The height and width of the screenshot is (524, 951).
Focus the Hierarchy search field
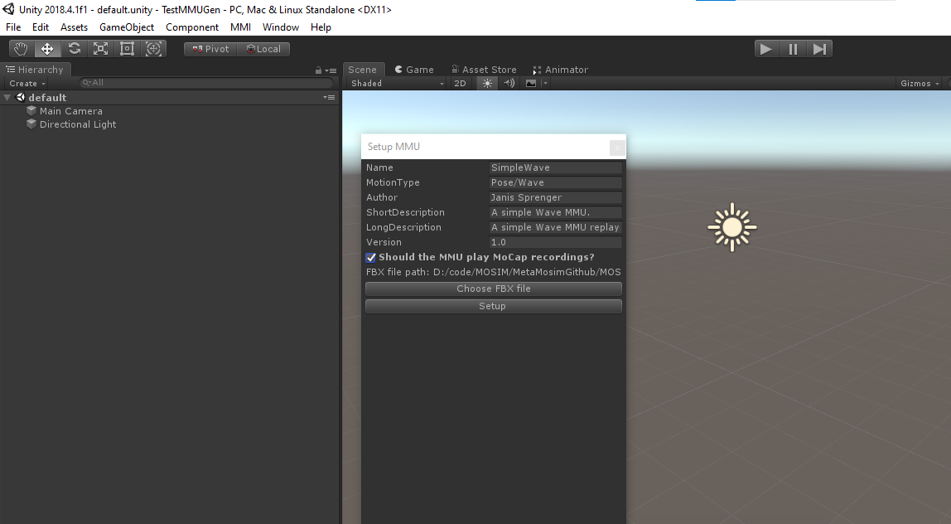coord(206,83)
